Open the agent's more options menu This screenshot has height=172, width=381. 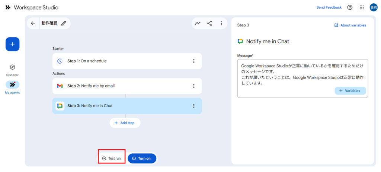(x=221, y=23)
